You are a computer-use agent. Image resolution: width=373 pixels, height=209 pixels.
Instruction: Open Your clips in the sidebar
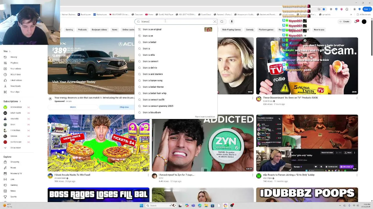click(15, 92)
